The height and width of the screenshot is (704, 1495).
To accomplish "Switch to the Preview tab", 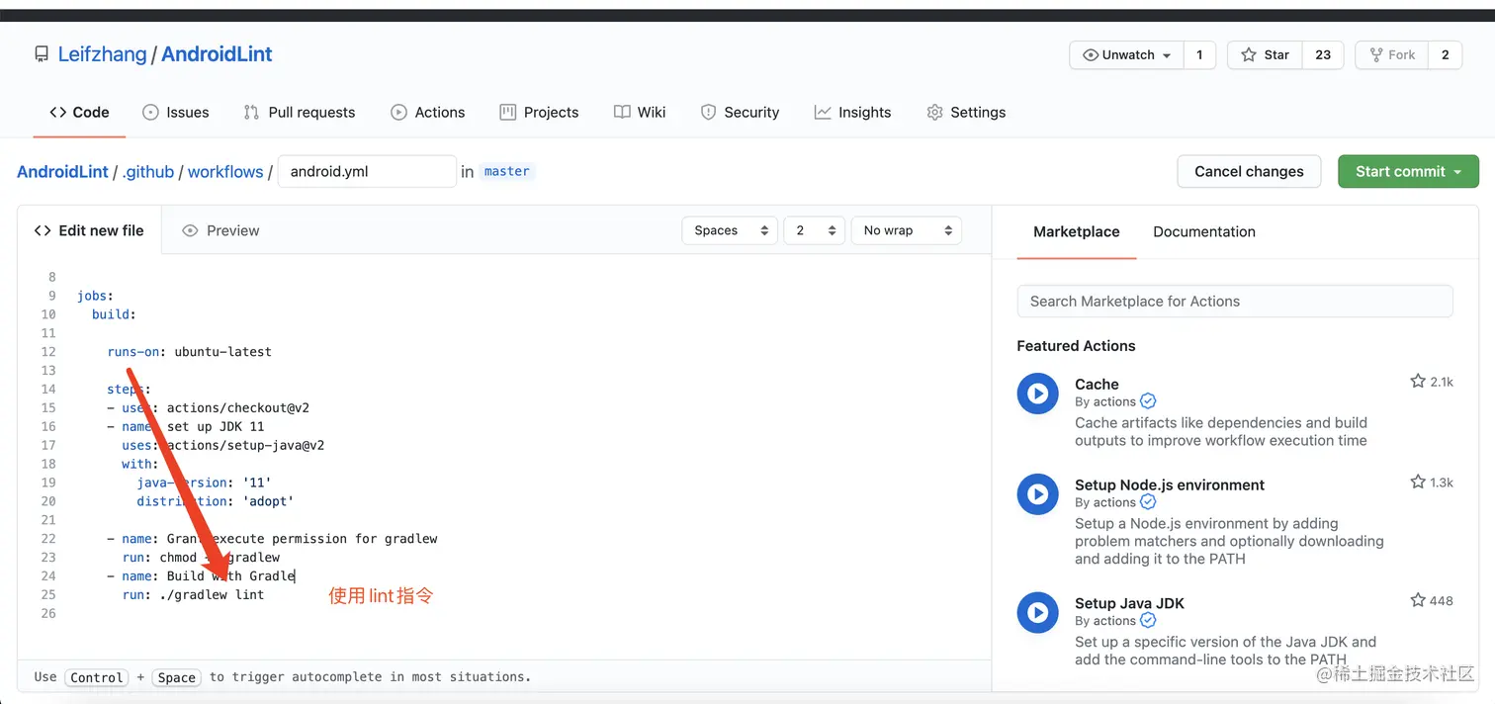I will 220,230.
